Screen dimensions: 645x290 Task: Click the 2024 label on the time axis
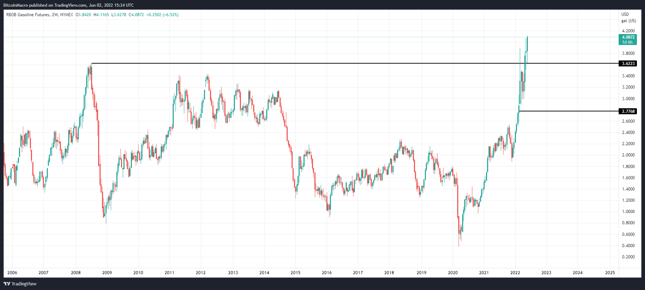pos(577,273)
